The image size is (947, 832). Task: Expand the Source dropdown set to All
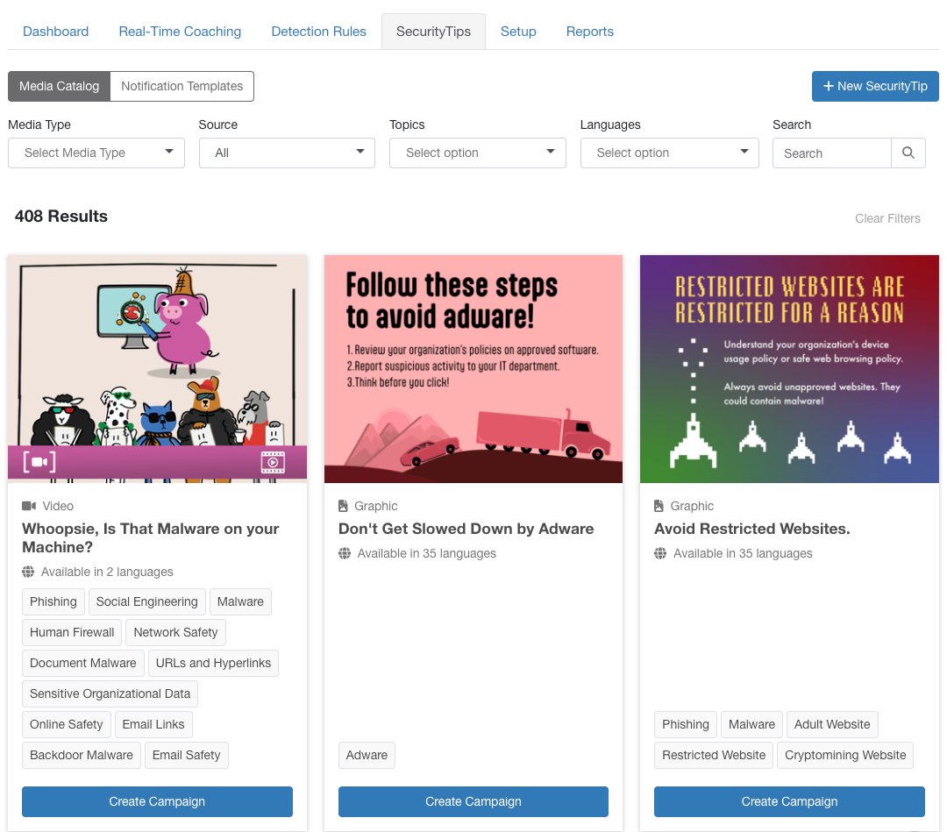(287, 153)
